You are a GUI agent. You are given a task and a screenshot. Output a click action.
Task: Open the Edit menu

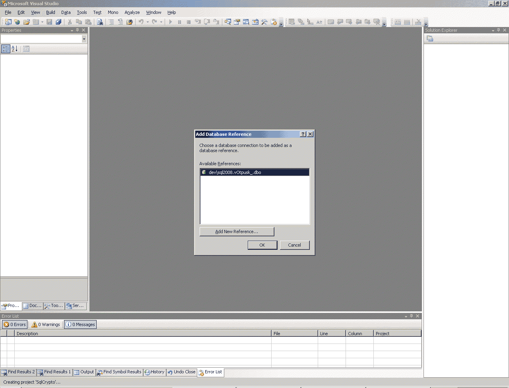[x=21, y=12]
